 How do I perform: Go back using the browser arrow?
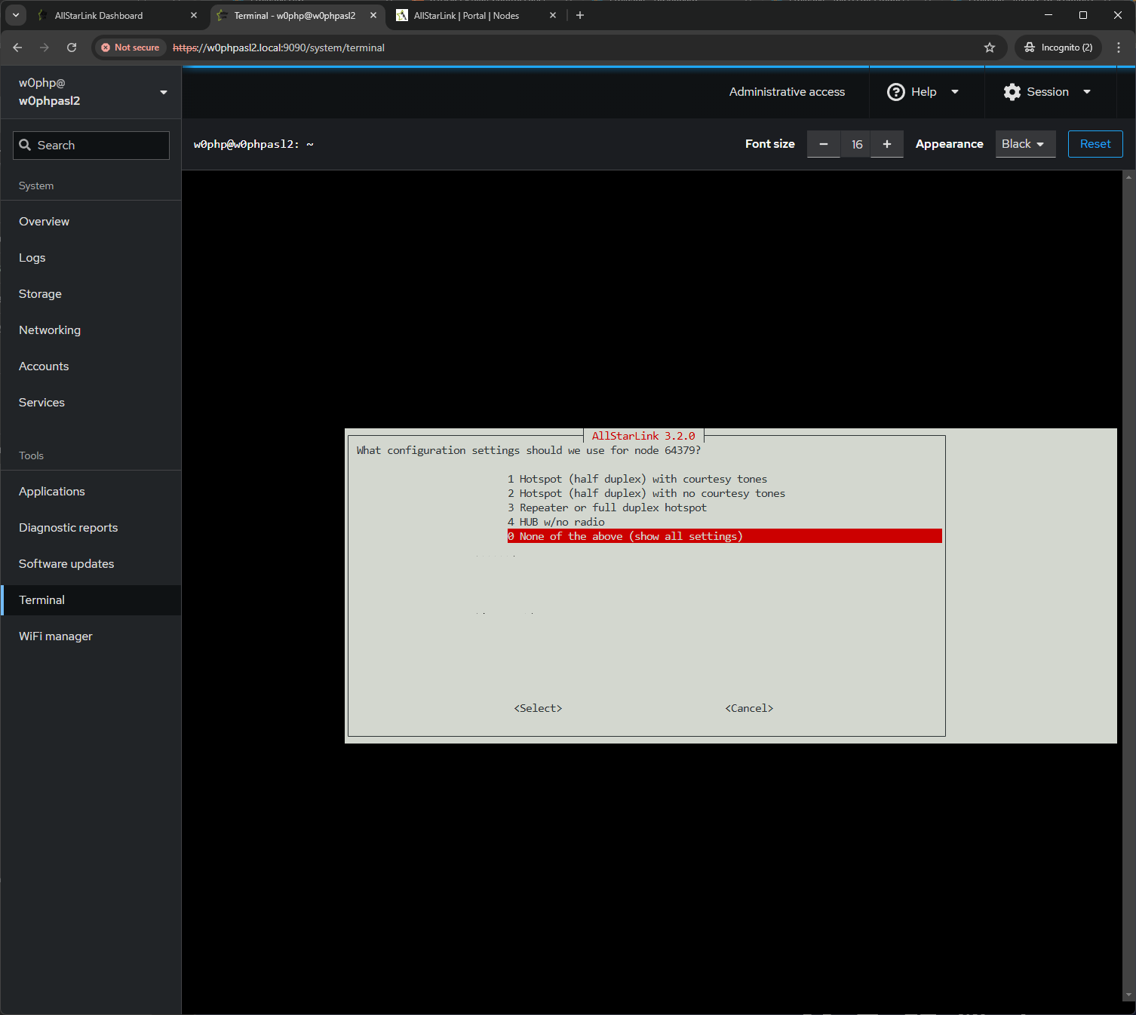(x=17, y=48)
